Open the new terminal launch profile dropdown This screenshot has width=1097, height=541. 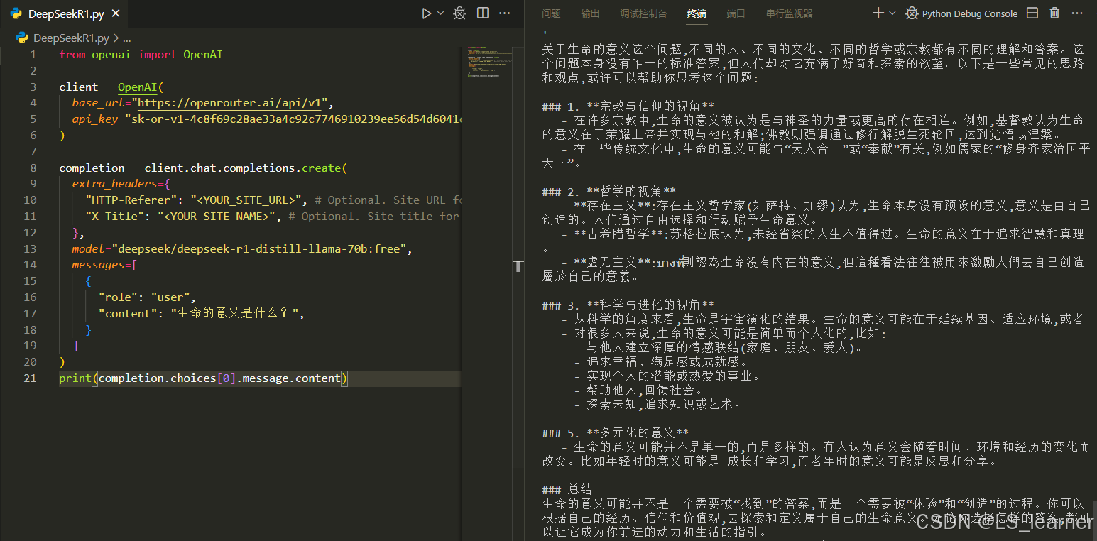[x=893, y=13]
